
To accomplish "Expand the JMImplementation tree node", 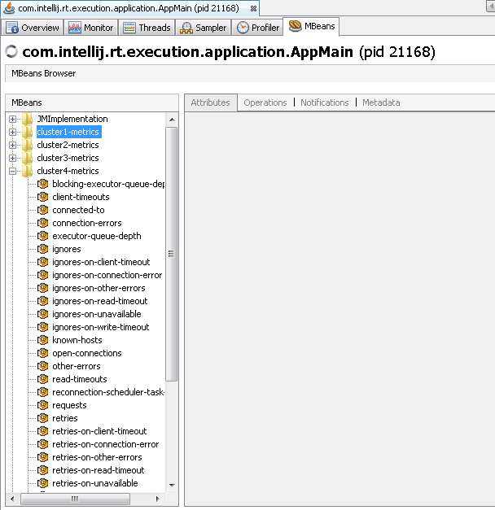I will pos(13,119).
